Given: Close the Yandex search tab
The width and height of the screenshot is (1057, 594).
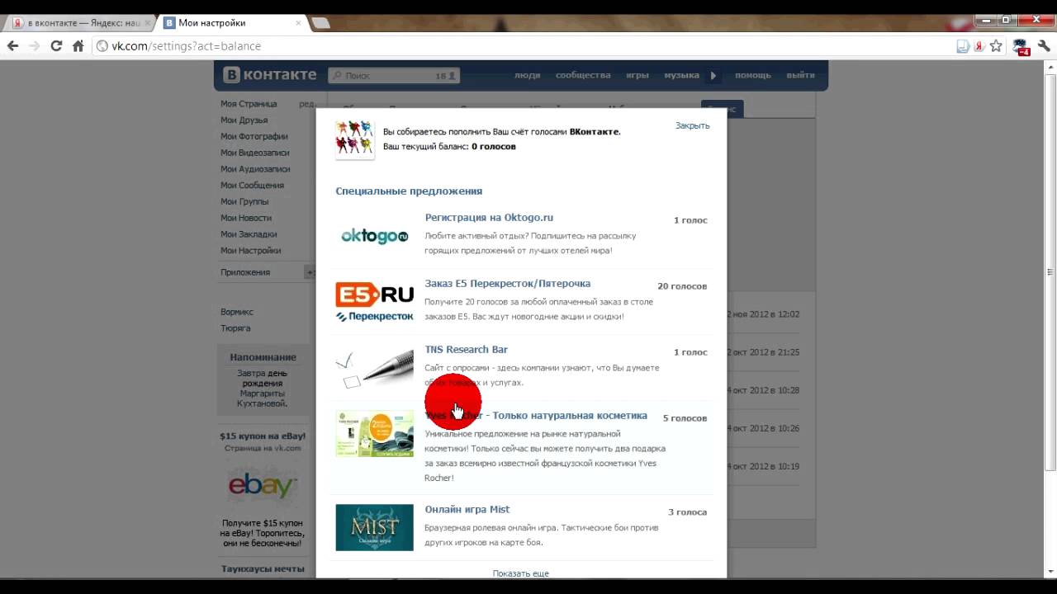Looking at the screenshot, I should 147,23.
